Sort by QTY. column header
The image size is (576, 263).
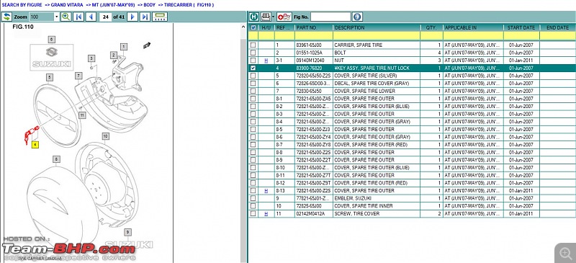(x=431, y=27)
